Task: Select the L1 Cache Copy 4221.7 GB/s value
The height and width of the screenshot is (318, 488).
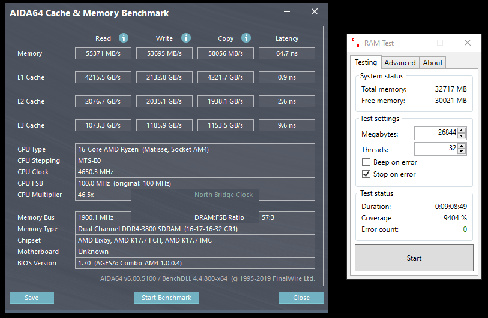Action: [226, 77]
